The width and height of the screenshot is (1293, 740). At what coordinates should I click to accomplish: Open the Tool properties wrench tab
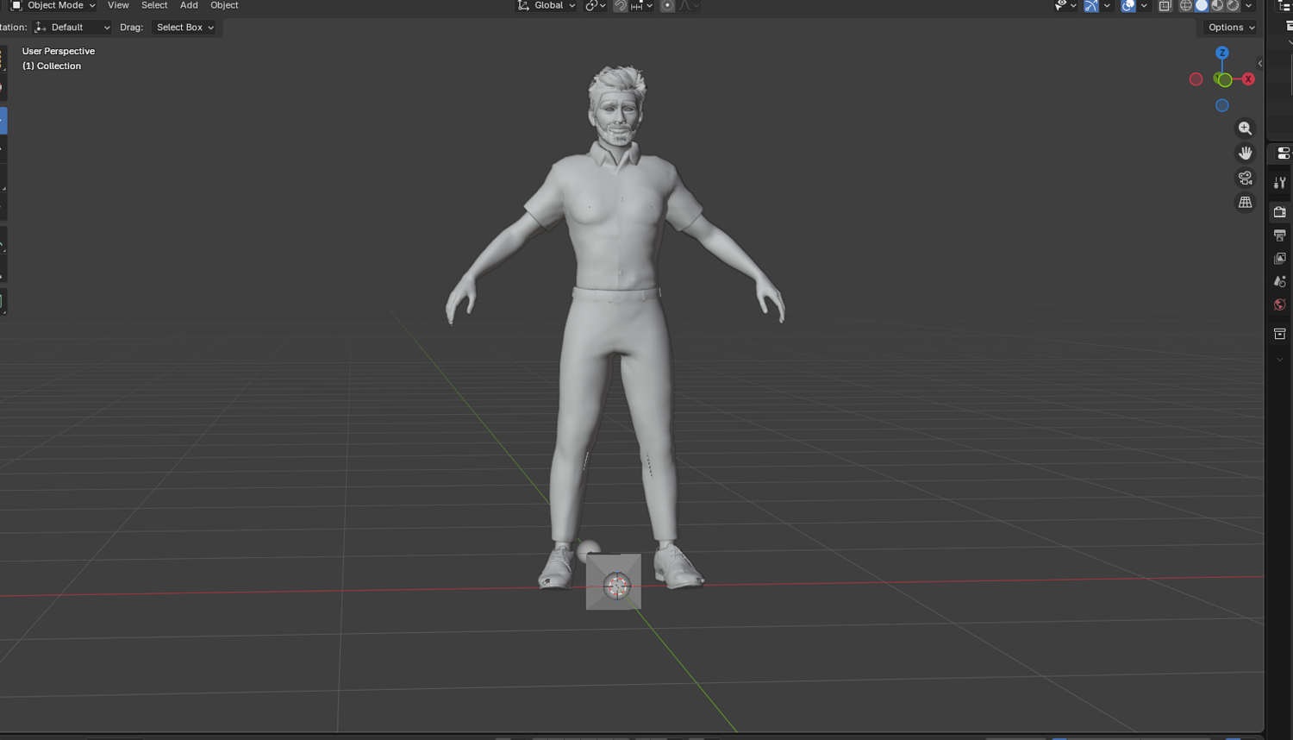click(x=1280, y=183)
